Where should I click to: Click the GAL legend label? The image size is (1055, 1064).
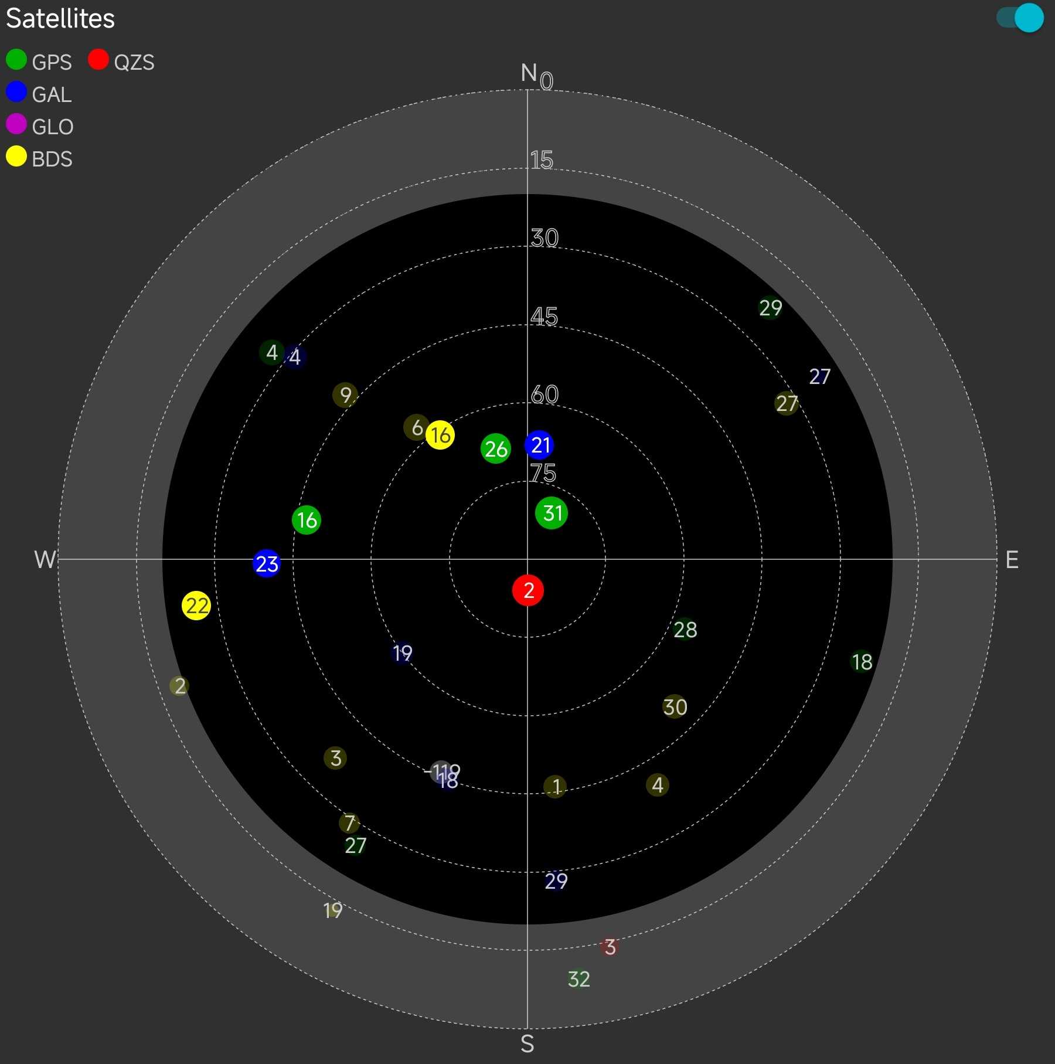click(x=52, y=94)
